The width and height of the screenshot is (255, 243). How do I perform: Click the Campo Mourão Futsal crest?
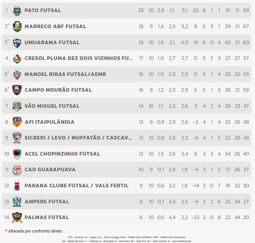[x=17, y=90]
